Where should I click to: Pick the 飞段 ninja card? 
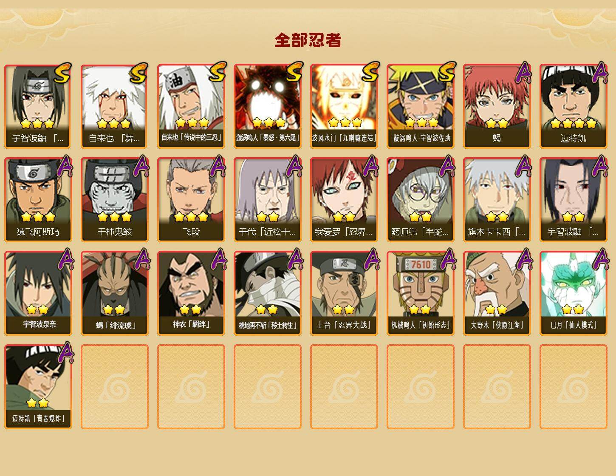(x=191, y=200)
